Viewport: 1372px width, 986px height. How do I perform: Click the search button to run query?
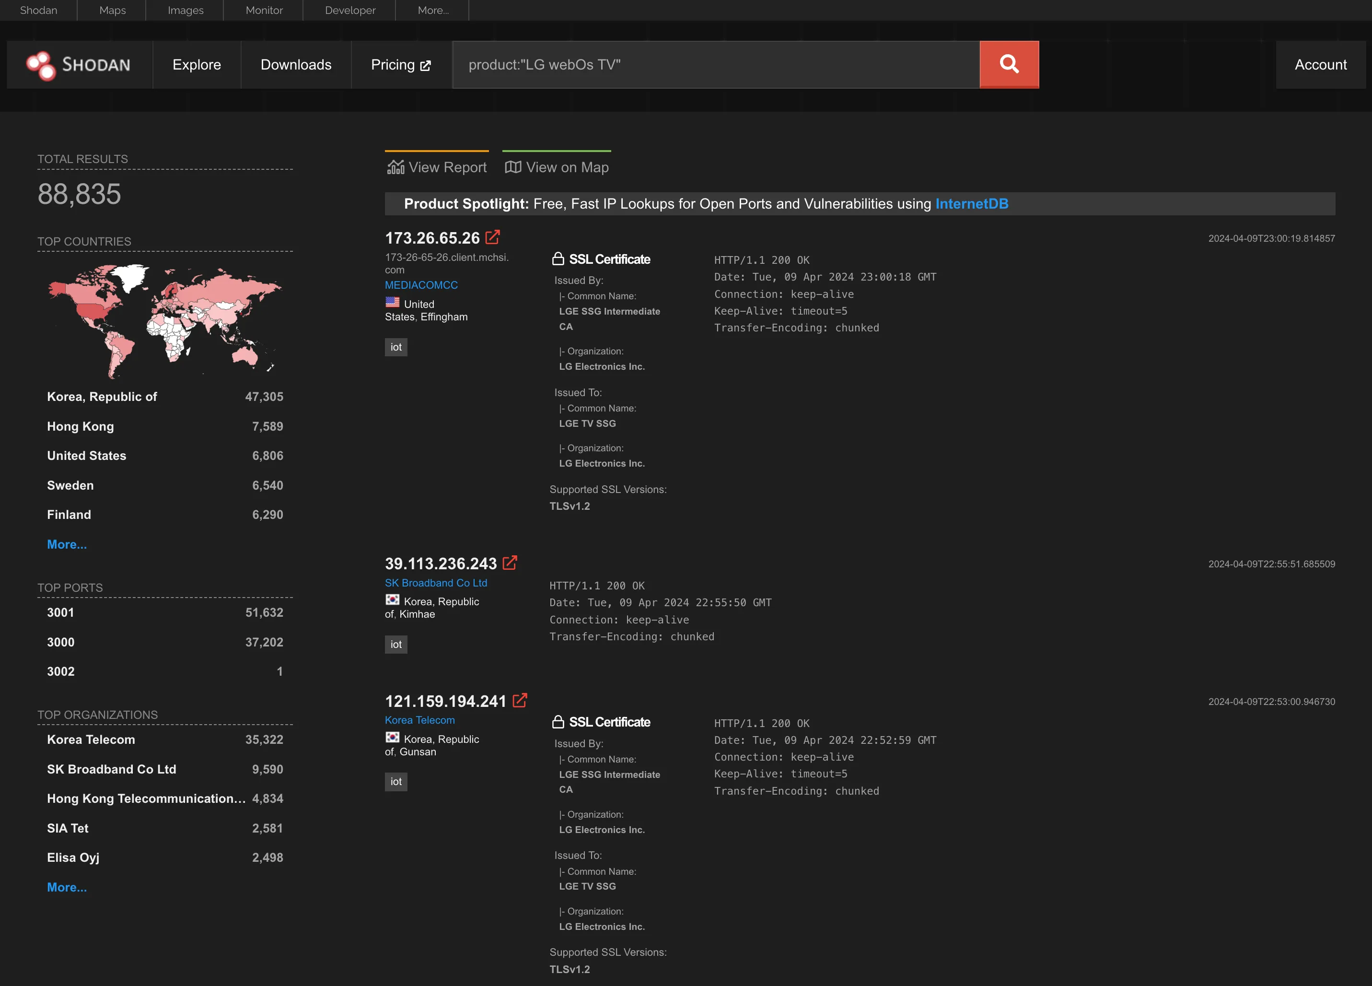(1008, 64)
